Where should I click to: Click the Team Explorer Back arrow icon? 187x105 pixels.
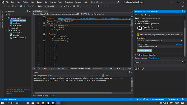(x=136, y=14)
